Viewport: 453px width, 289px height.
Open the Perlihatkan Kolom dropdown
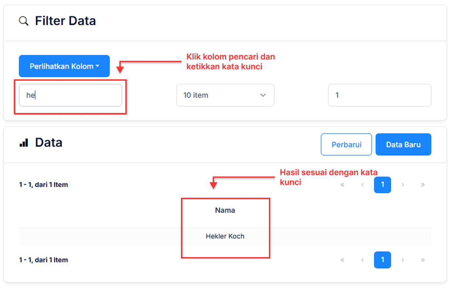coord(64,66)
